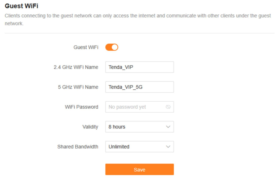Click the 2.4 GHz WiFi Name label
The image size is (275, 180).
pyautogui.click(x=76, y=67)
